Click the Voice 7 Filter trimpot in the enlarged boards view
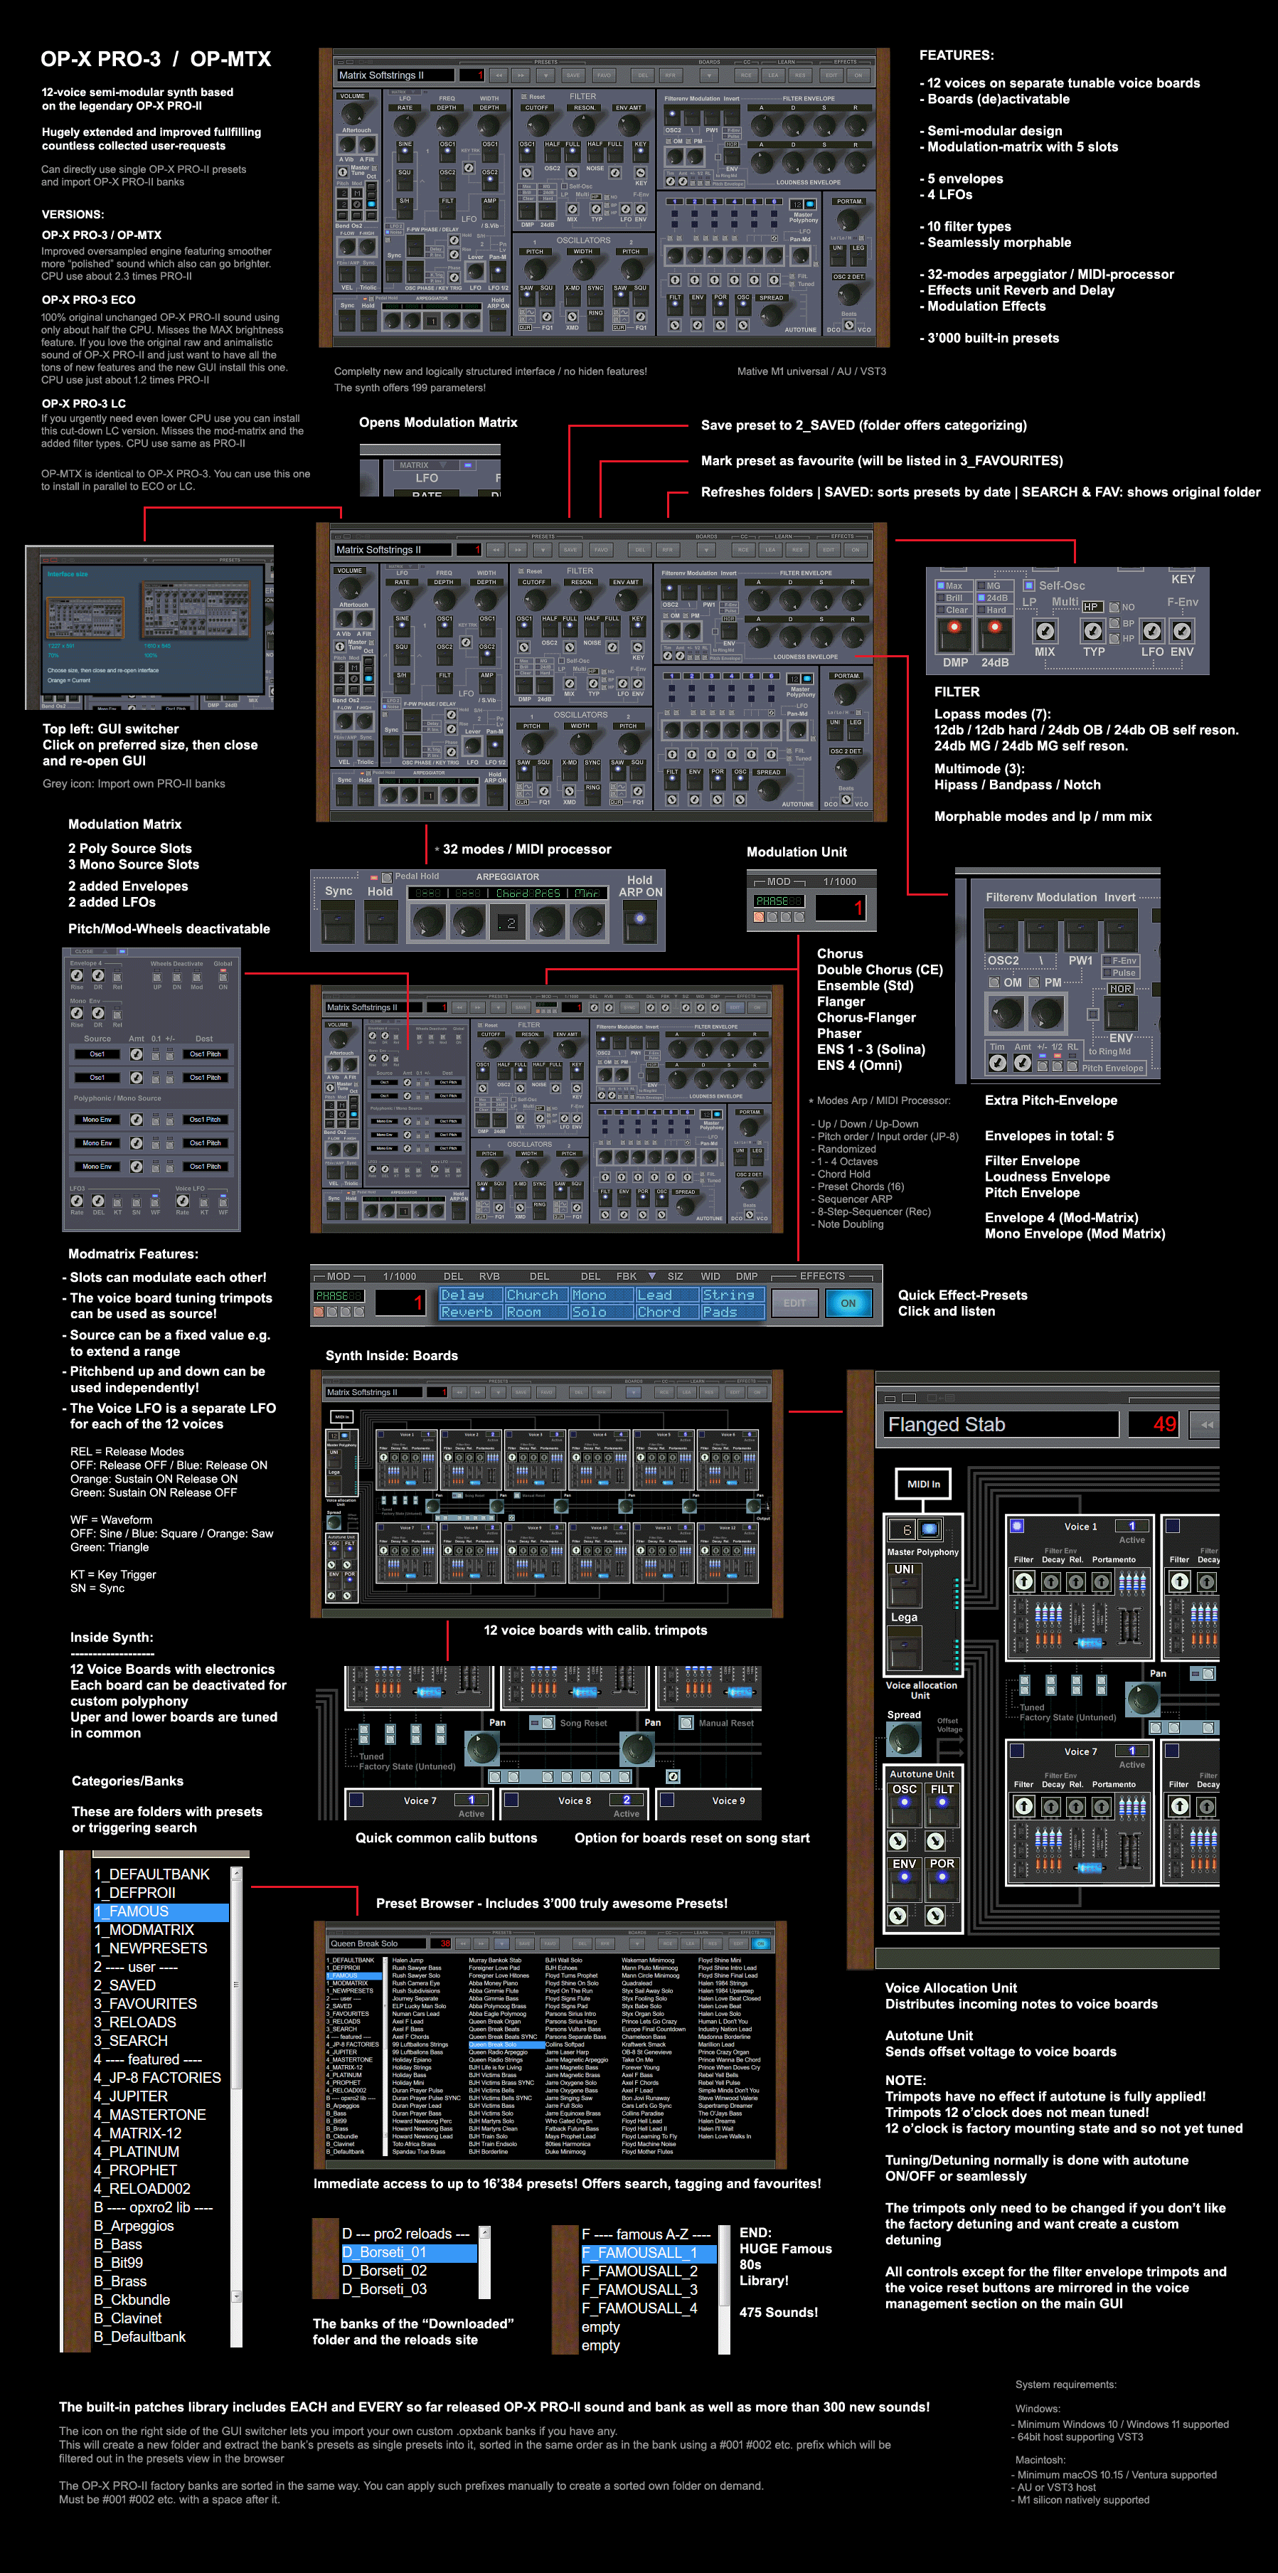This screenshot has width=1278, height=2573. coord(1023,1806)
